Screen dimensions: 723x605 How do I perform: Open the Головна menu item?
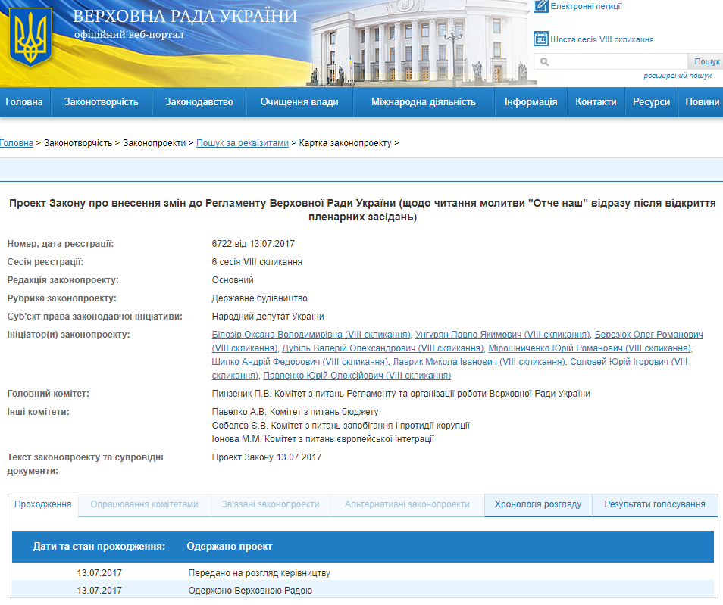tap(24, 101)
